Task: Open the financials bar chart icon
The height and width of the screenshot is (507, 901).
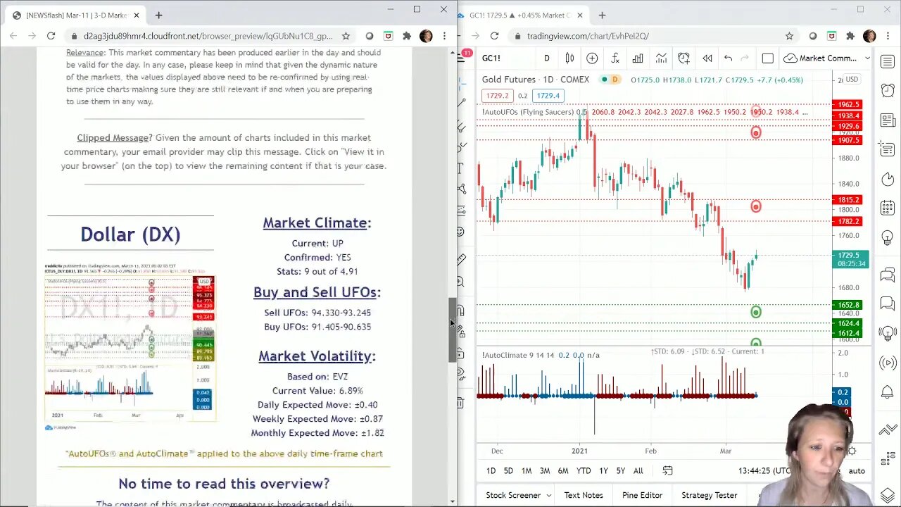Action: [x=638, y=58]
